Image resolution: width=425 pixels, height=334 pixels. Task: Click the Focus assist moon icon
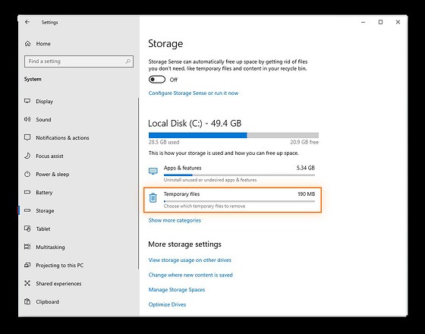(x=27, y=156)
